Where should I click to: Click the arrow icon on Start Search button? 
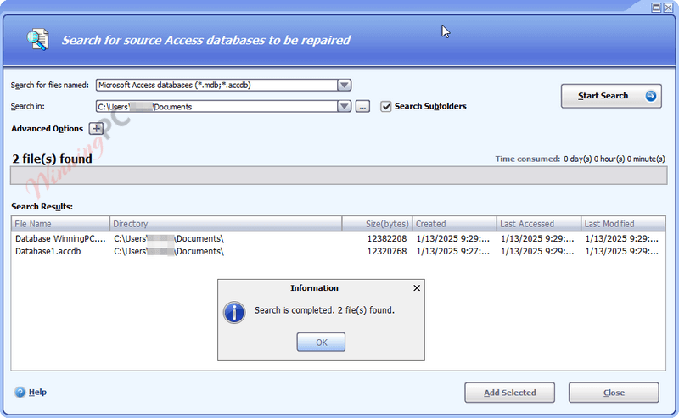pyautogui.click(x=650, y=96)
